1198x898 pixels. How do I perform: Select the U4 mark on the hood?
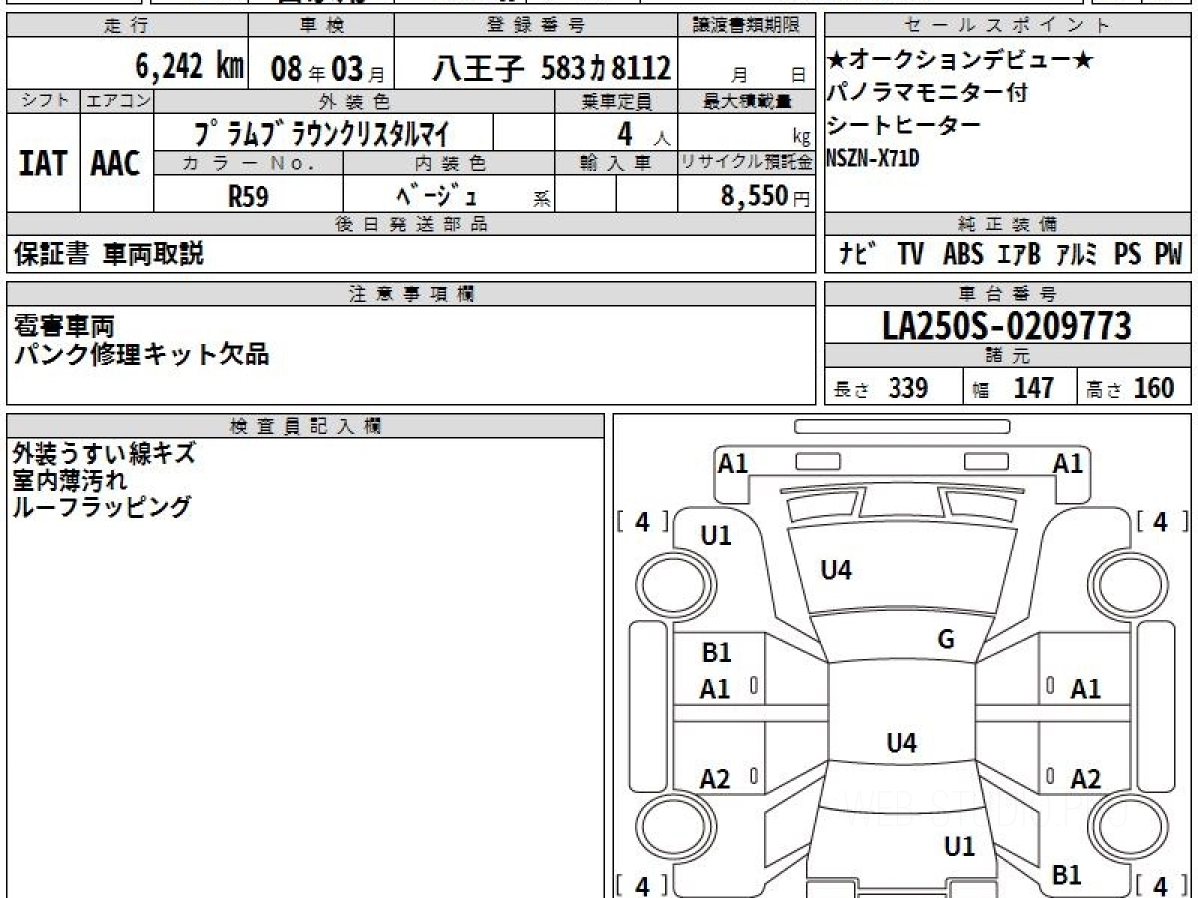836,570
